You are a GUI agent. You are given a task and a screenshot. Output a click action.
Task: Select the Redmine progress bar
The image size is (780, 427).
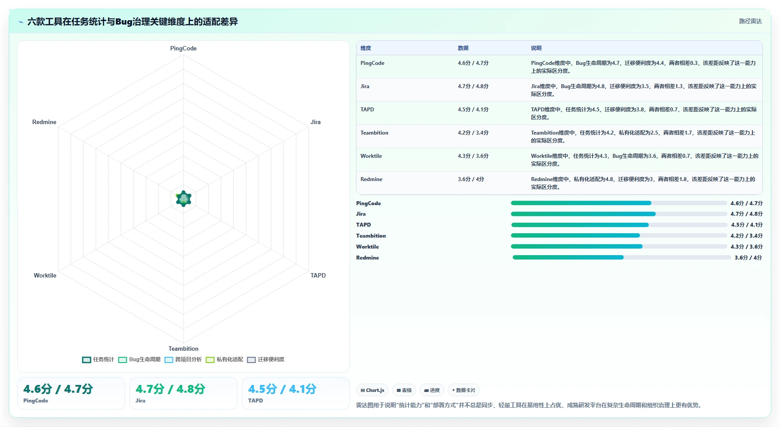pos(622,257)
